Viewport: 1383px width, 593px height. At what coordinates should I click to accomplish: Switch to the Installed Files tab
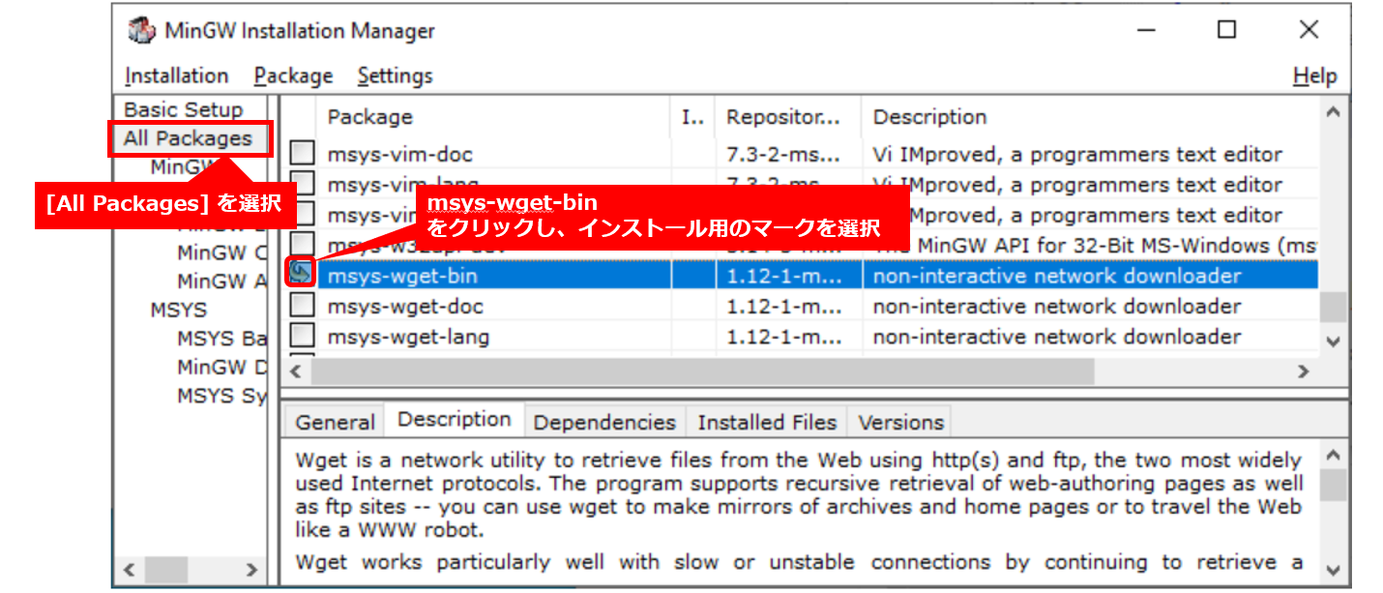pyautogui.click(x=767, y=423)
